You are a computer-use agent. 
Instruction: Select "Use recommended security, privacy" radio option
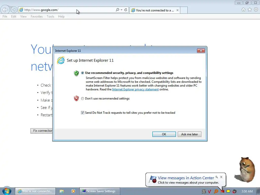coord(83,73)
